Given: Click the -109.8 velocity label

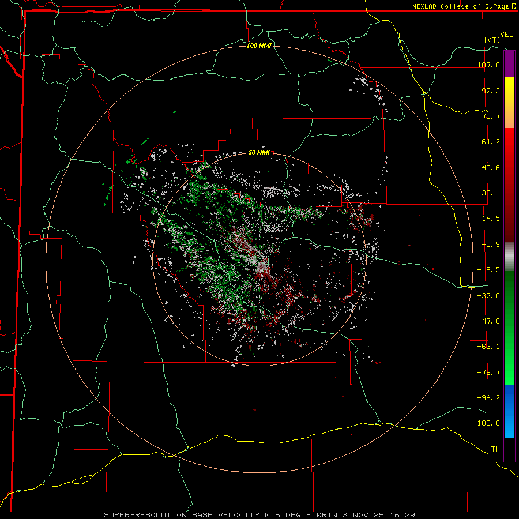Looking at the screenshot, I should click(x=486, y=423).
